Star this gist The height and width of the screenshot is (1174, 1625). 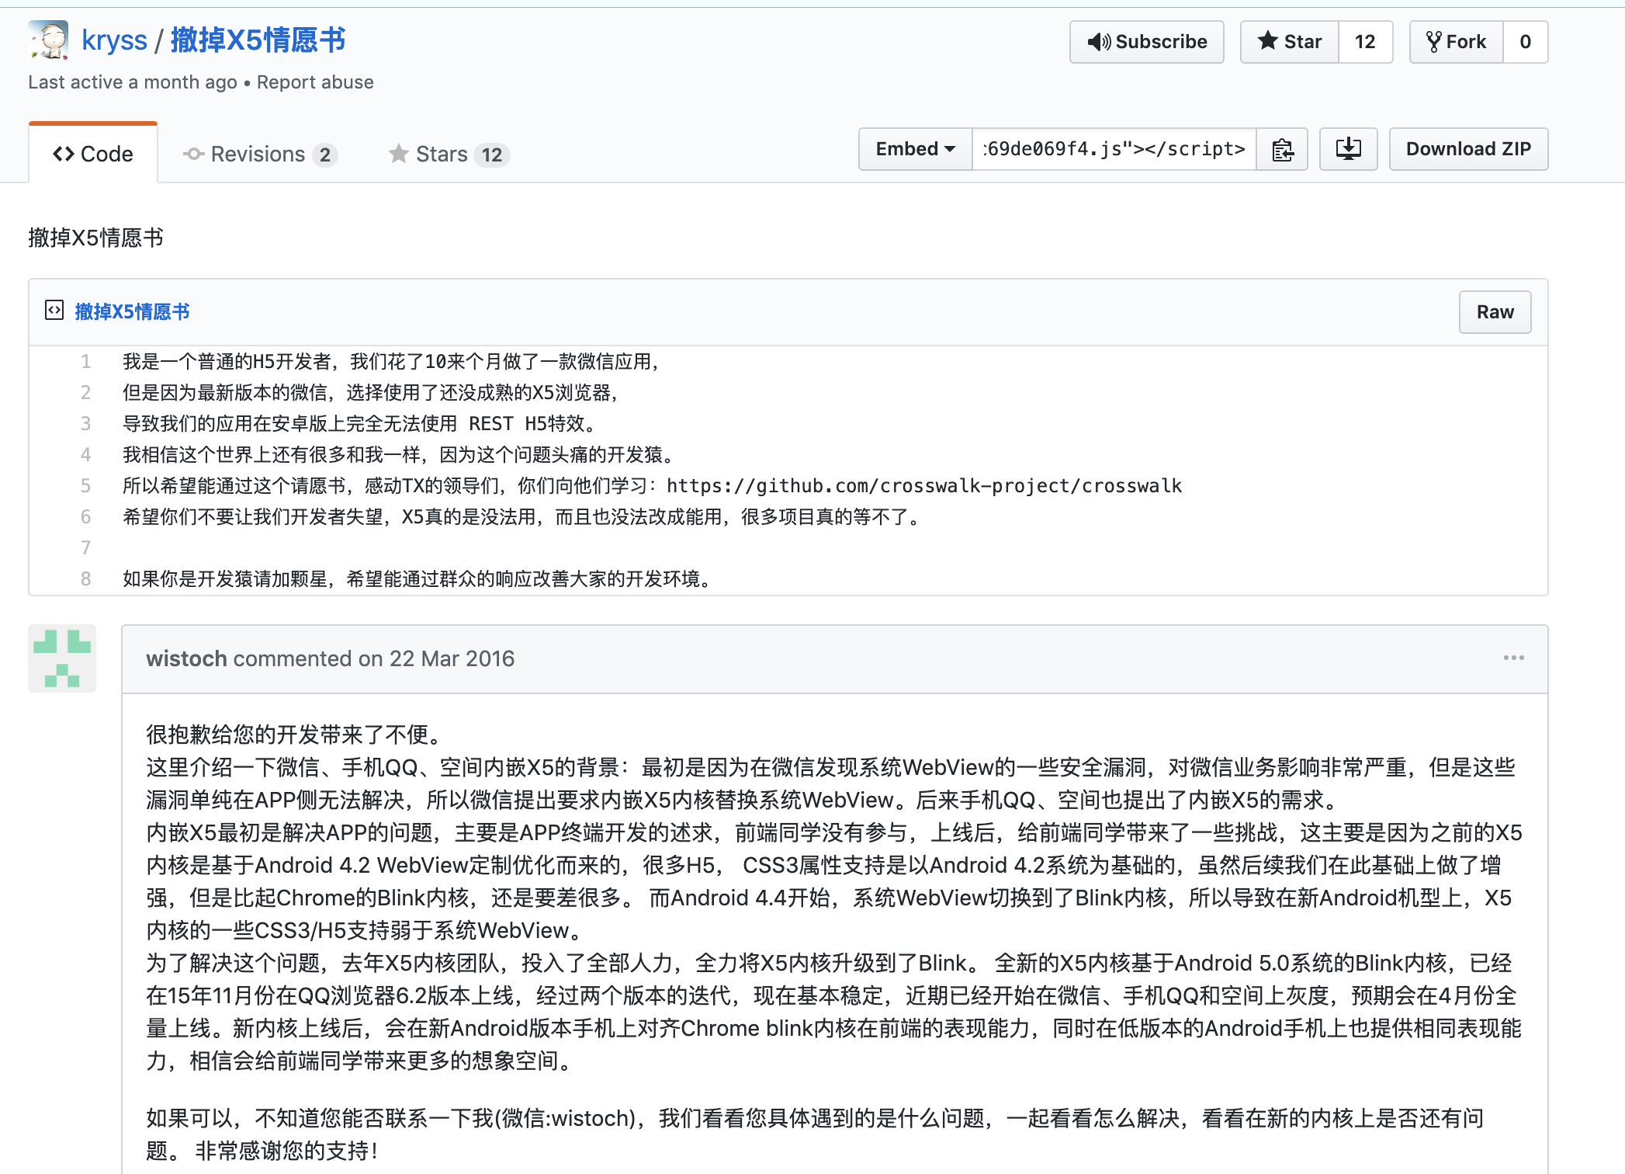click(x=1290, y=42)
